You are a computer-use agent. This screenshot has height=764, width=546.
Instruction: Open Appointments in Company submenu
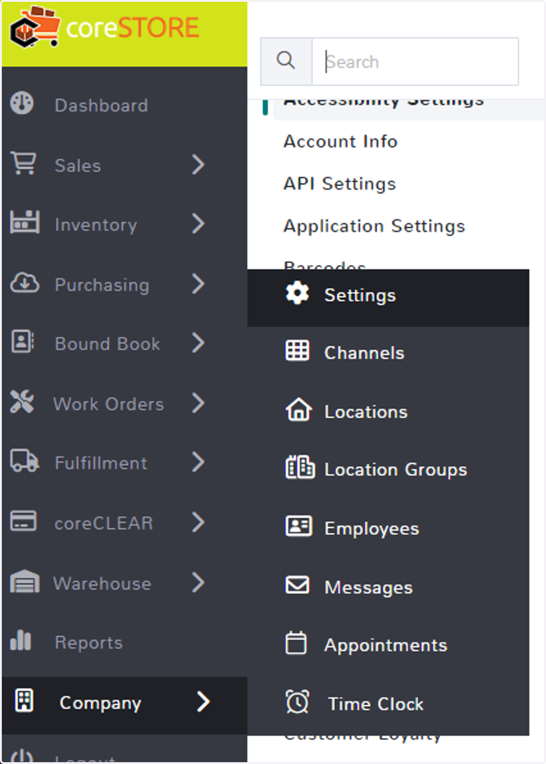tap(386, 646)
